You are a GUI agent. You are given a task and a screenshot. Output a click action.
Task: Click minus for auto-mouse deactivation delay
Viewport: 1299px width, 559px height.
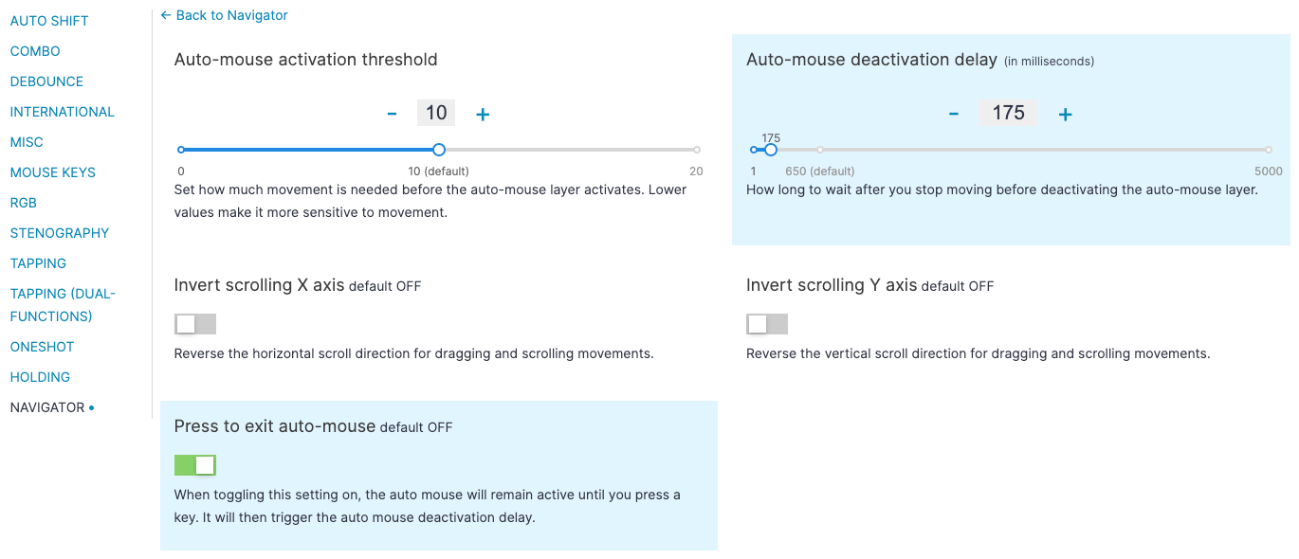click(x=954, y=114)
